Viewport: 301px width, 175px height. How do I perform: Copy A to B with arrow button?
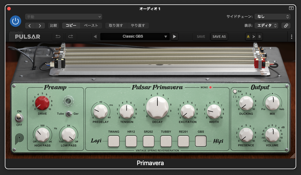pos(254,36)
